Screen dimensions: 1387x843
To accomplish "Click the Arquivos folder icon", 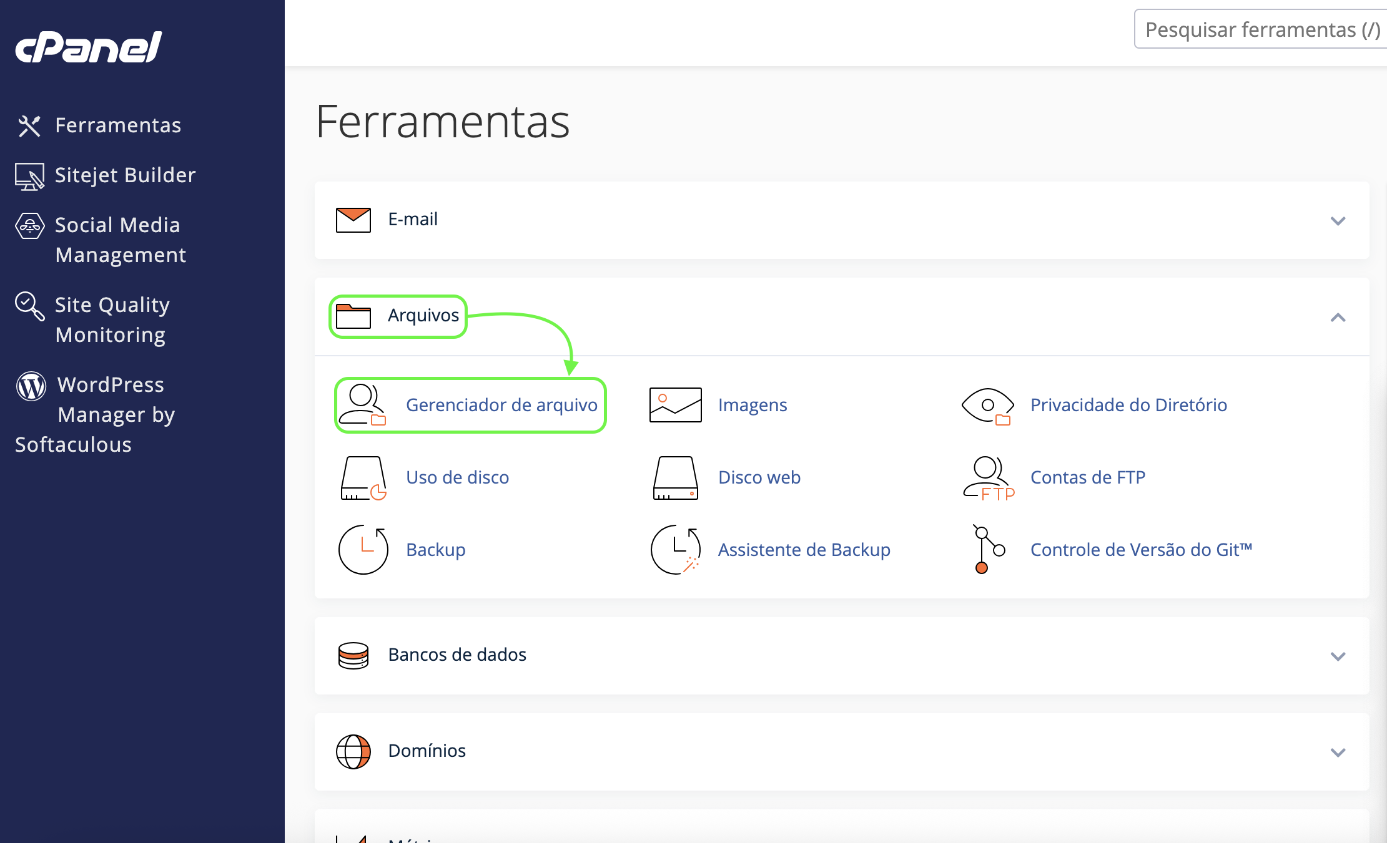I will point(353,316).
